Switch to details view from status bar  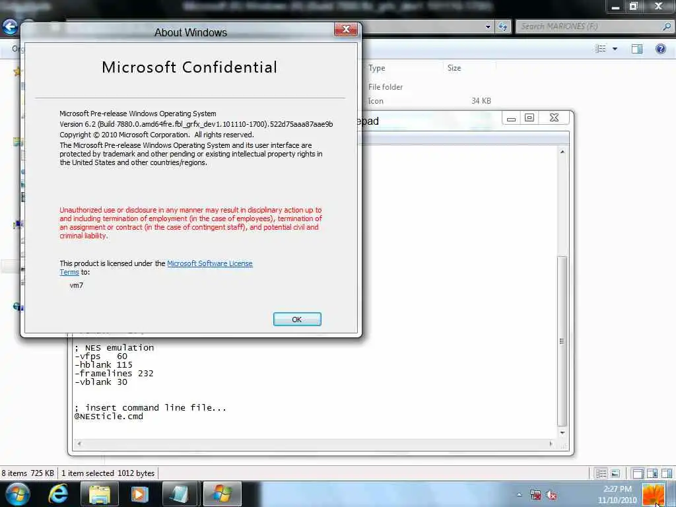coord(601,473)
